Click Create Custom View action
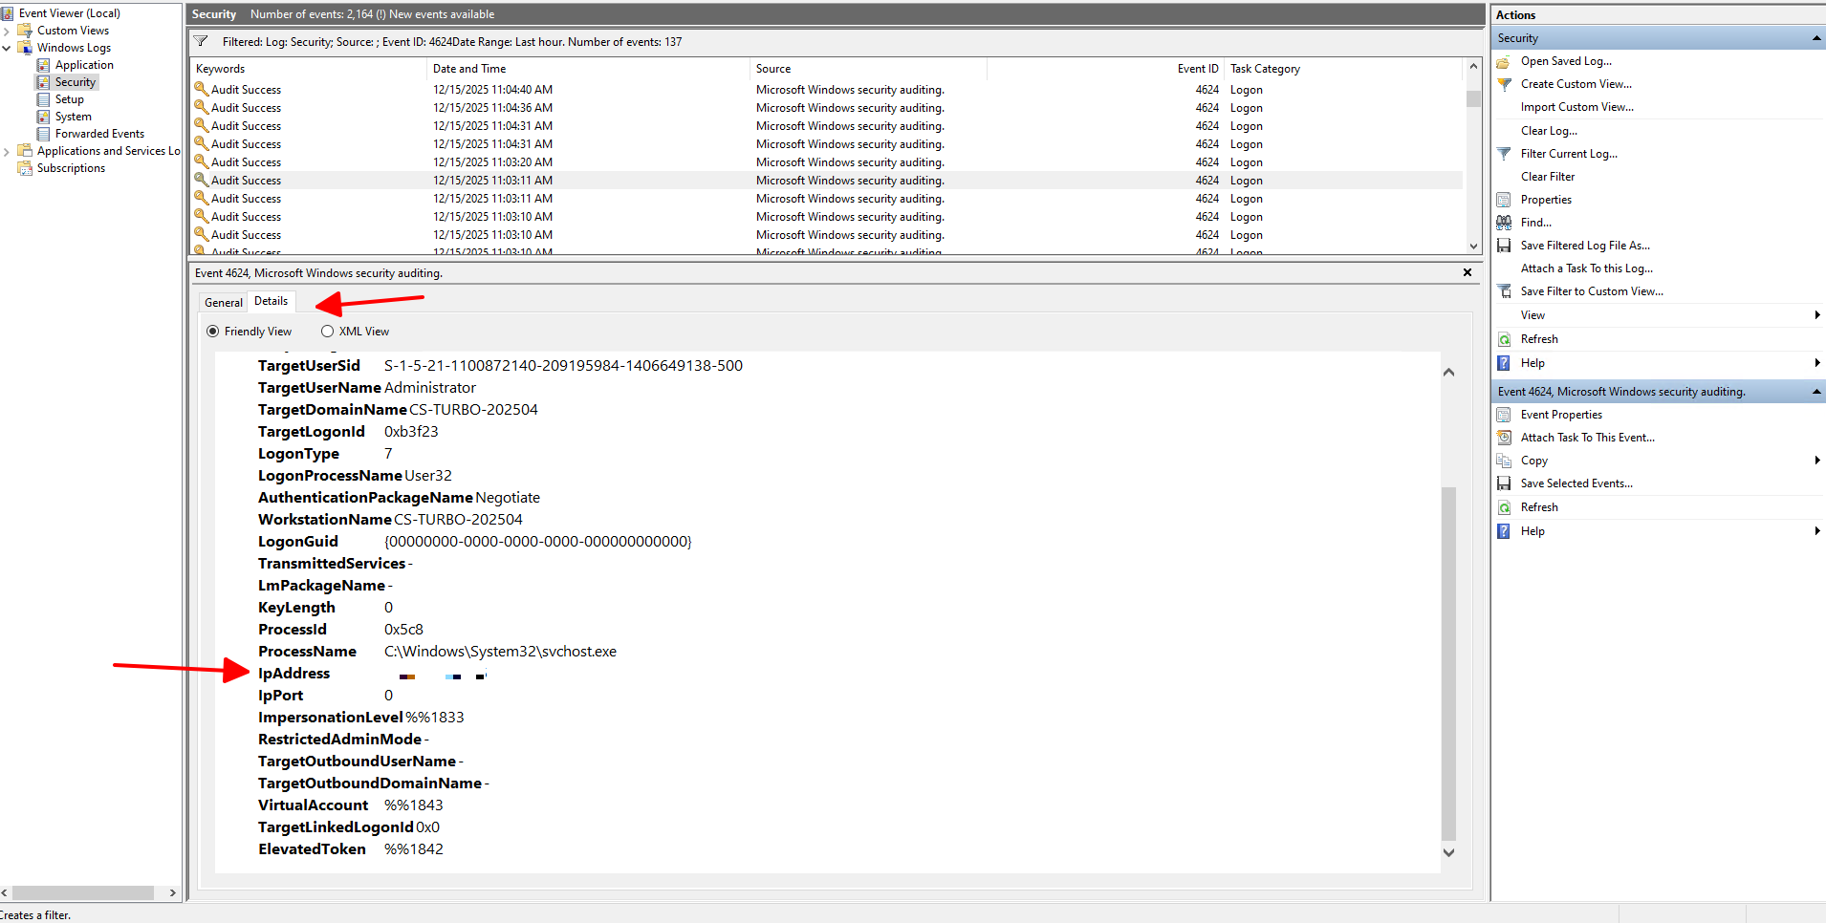 click(x=1576, y=84)
